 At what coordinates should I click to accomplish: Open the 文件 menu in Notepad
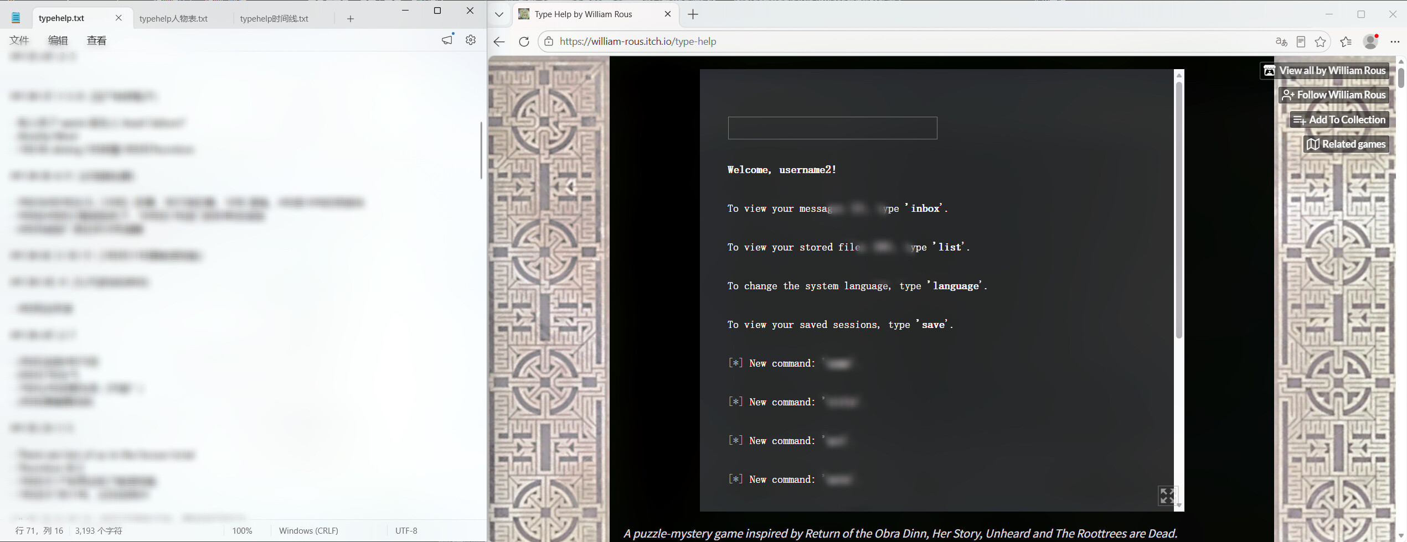click(x=19, y=40)
